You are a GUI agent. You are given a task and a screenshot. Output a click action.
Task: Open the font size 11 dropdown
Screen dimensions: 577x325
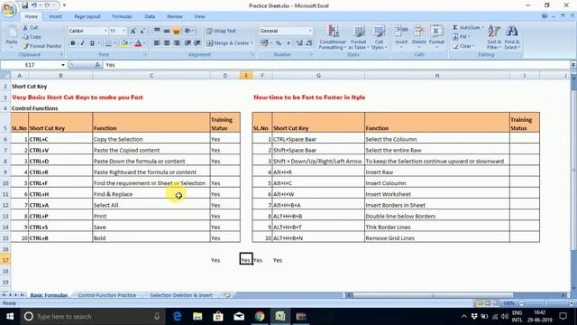coord(124,31)
